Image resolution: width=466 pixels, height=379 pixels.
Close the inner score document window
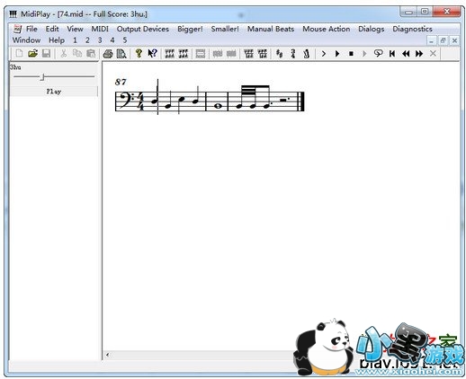pyautogui.click(x=454, y=40)
